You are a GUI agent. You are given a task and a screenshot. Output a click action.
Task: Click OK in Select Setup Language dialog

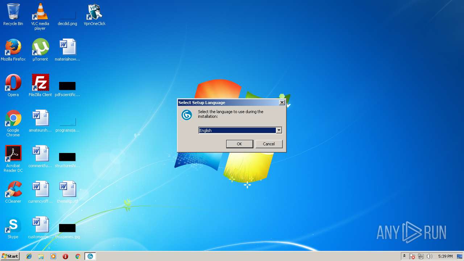click(239, 144)
